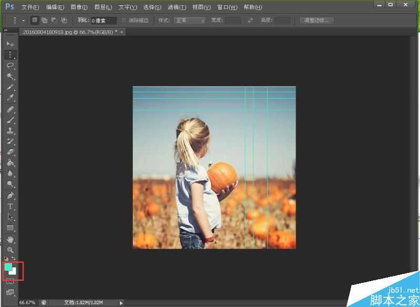The image size is (420, 307).
Task: Toggle the anti-alias (消除锯齿) checkbox
Action: tap(124, 20)
